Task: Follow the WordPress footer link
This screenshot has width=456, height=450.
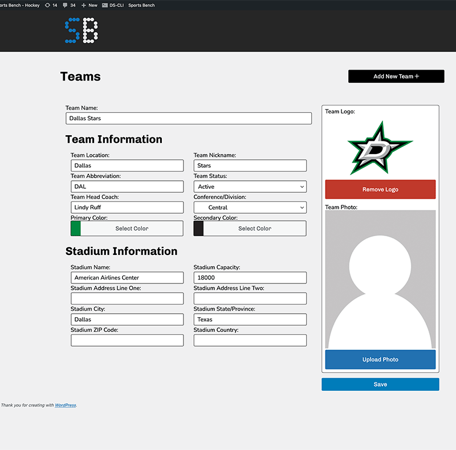Action: coord(66,405)
